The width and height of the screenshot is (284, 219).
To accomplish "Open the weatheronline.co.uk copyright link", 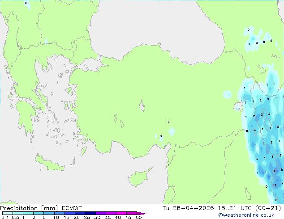I will pos(246,215).
